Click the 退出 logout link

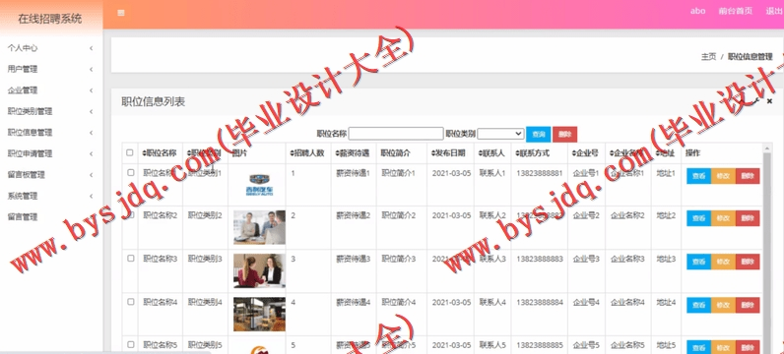coord(774,11)
